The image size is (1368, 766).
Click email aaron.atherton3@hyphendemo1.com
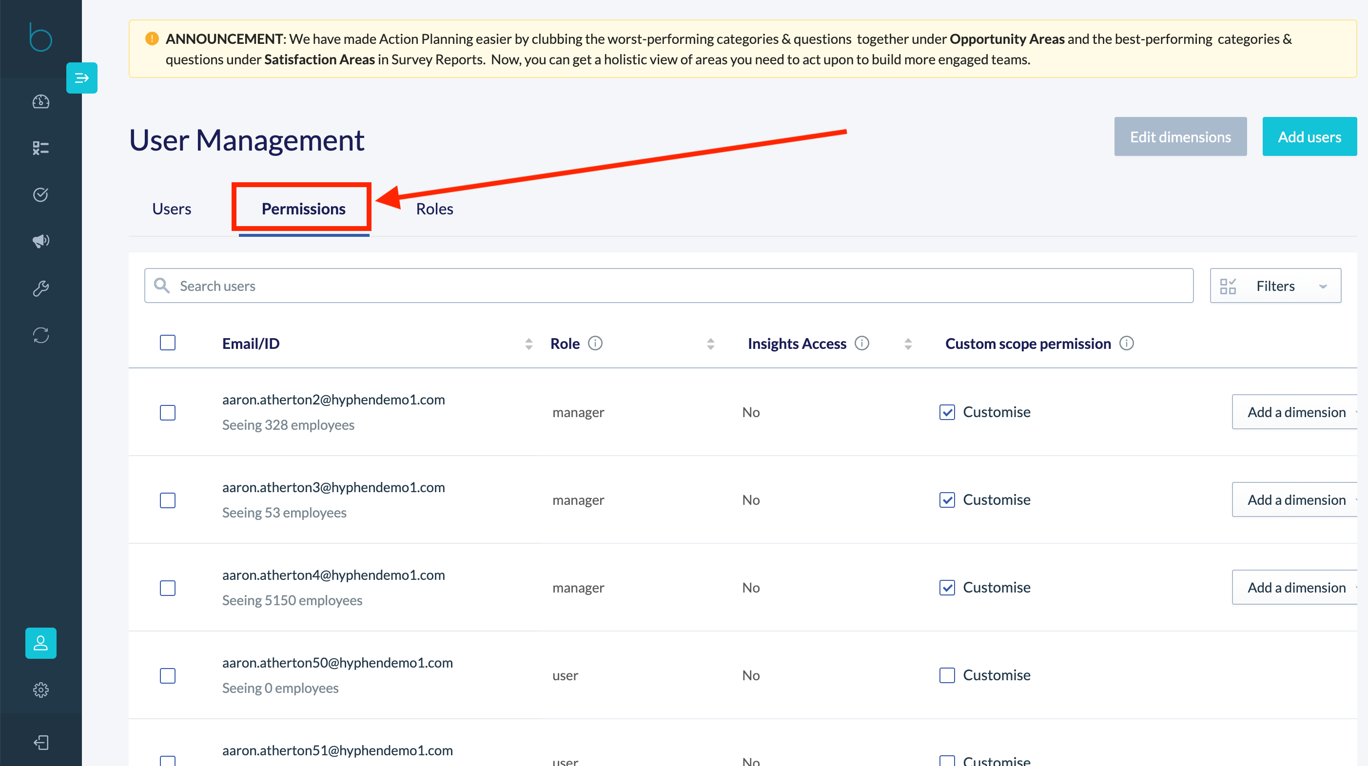(x=333, y=487)
